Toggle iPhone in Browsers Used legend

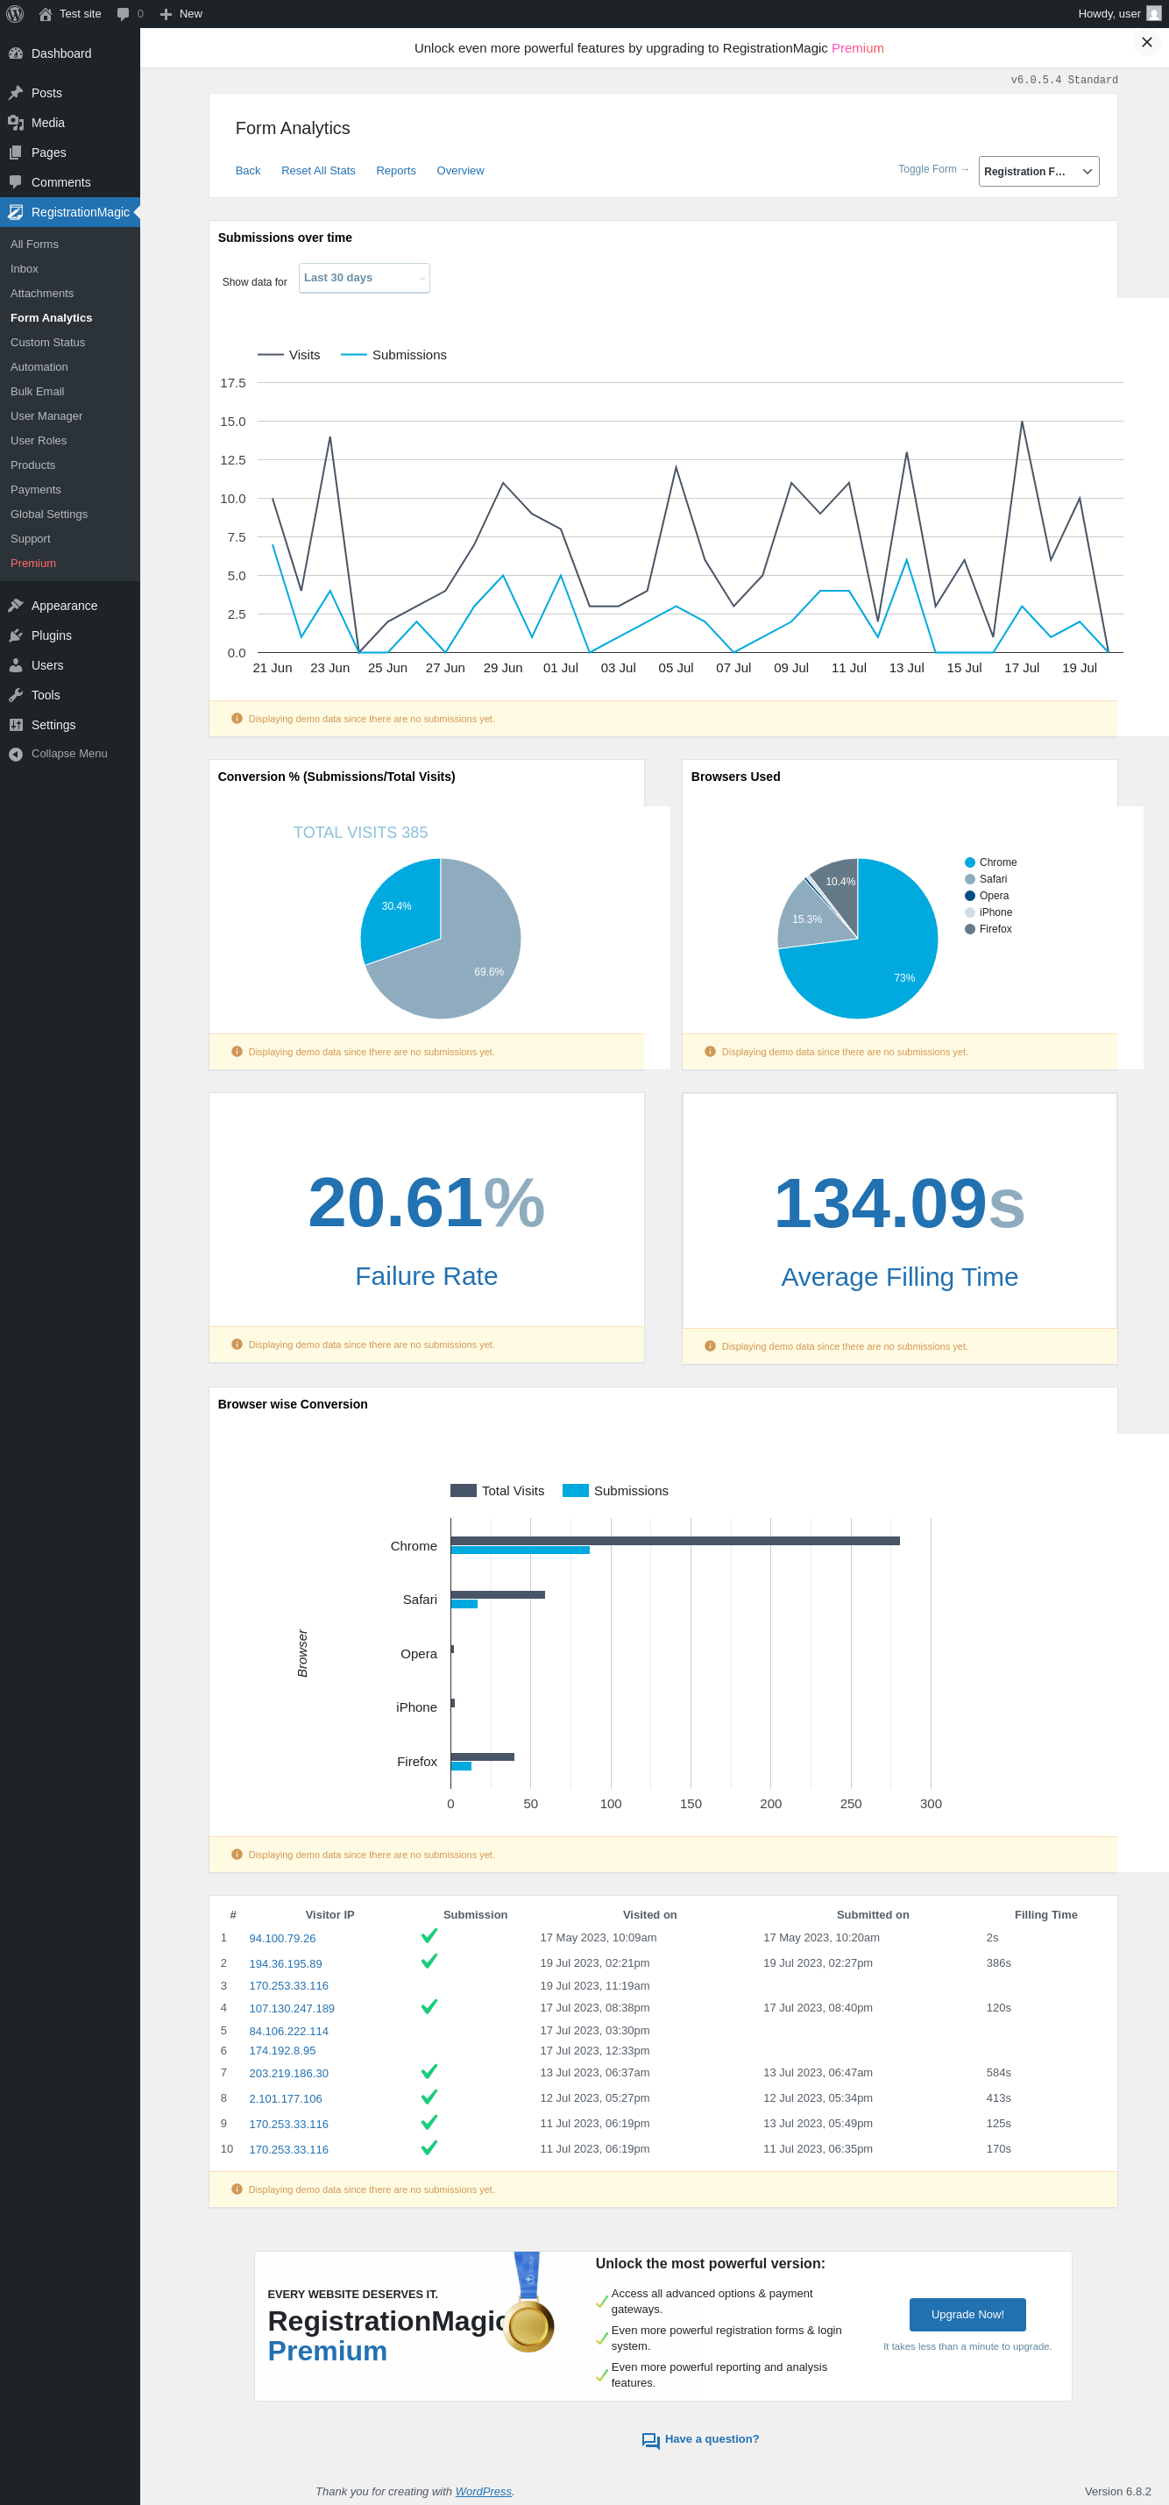(x=988, y=912)
